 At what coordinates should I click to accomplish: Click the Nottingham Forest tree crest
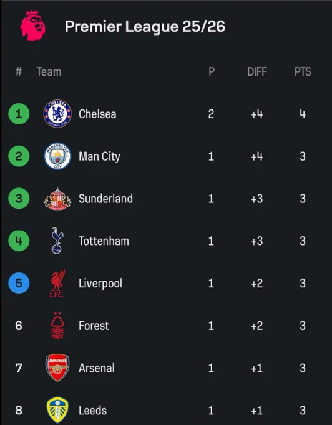point(57,325)
